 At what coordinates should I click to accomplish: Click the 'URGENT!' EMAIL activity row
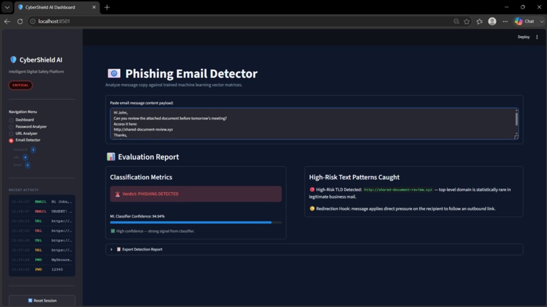tap(42, 211)
